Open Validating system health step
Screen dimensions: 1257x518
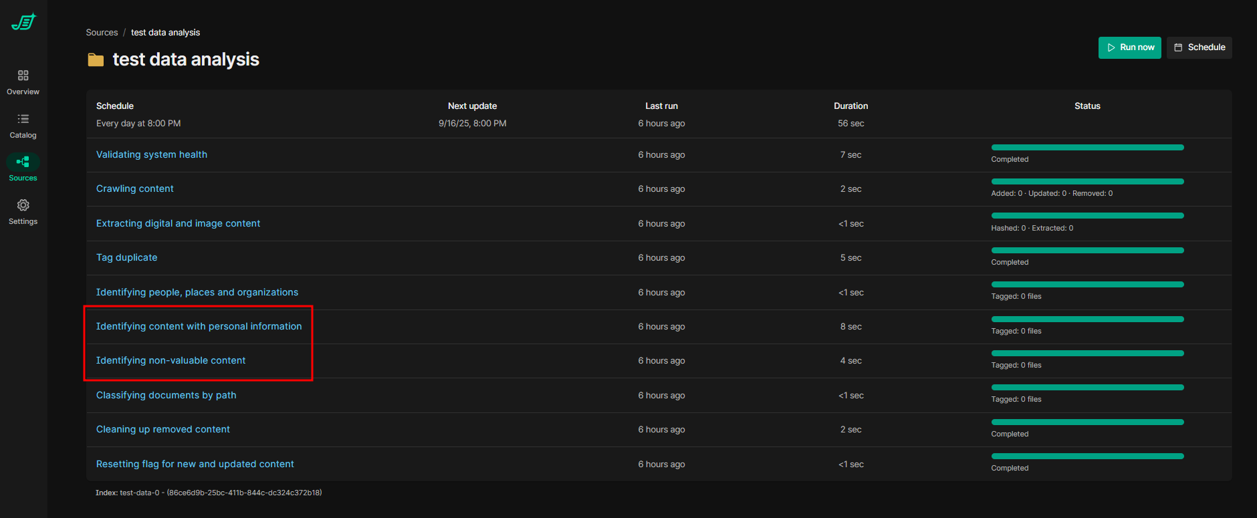click(152, 154)
